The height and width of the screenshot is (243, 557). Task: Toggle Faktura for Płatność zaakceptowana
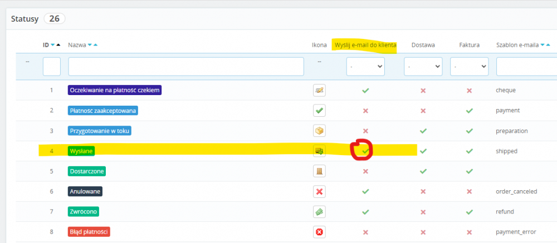469,111
